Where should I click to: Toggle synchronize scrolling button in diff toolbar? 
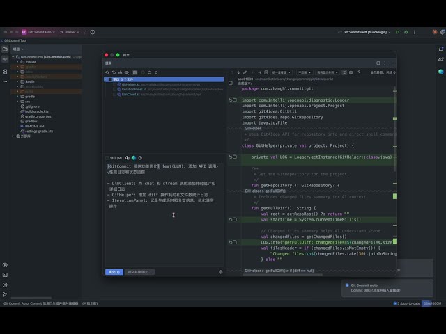(x=344, y=72)
